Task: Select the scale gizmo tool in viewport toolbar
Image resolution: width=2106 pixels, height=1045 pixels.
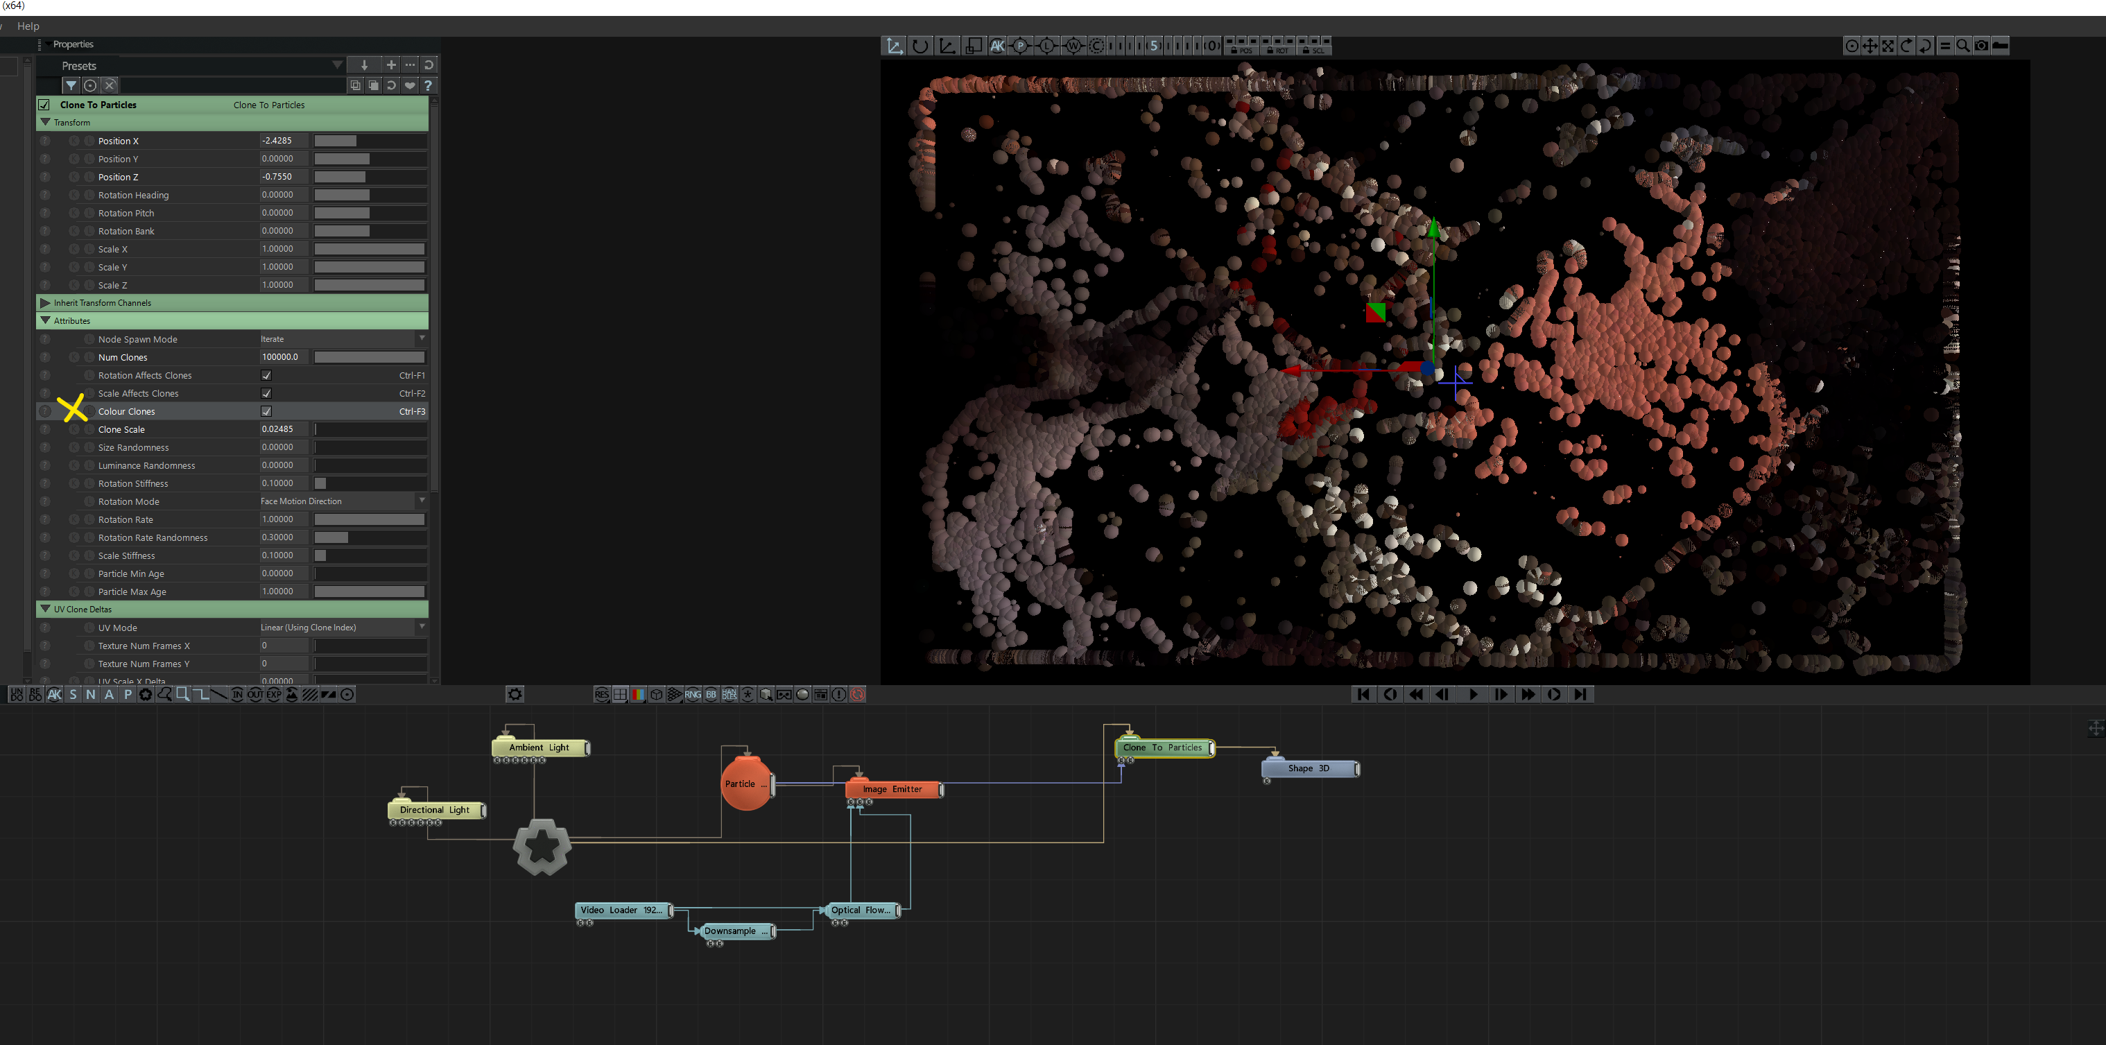Action: click(x=947, y=46)
